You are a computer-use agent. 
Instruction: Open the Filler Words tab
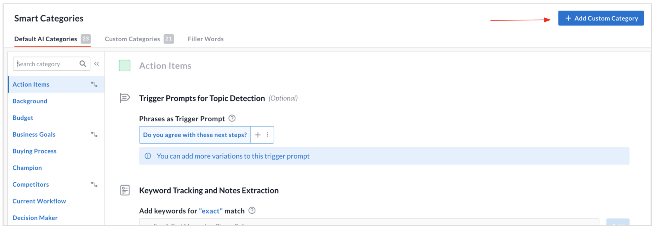(x=205, y=39)
